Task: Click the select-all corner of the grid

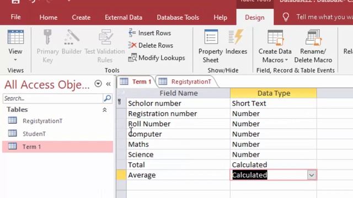Action: click(x=121, y=93)
